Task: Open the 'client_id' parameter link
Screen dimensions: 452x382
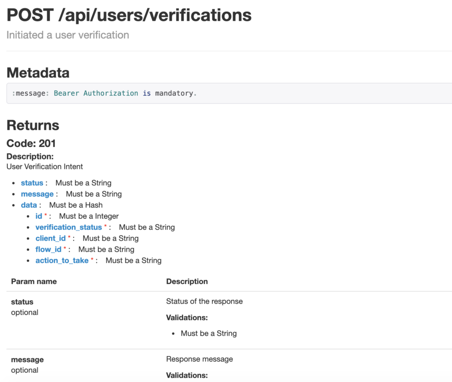Action: point(50,238)
